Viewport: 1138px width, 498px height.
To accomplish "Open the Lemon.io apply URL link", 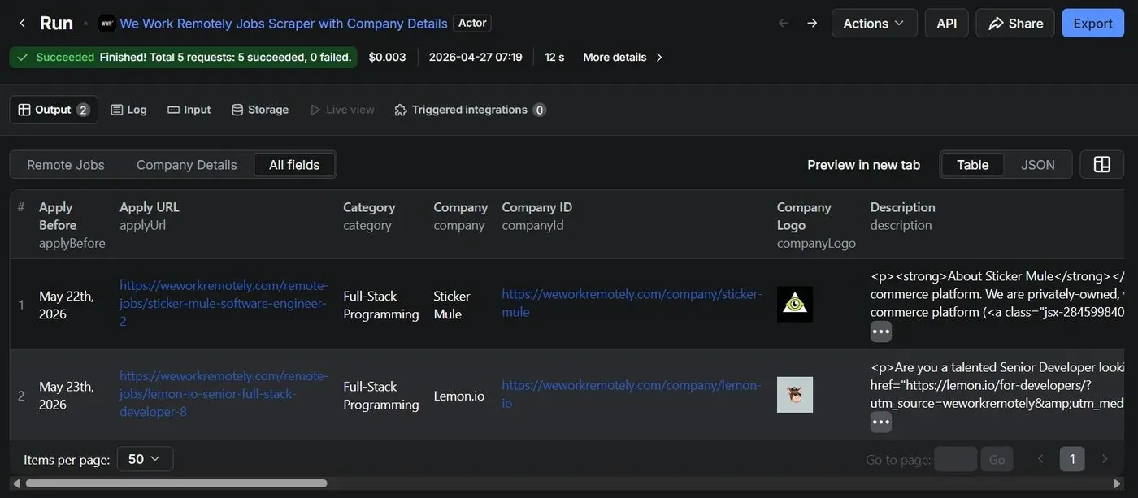I will 224,394.
